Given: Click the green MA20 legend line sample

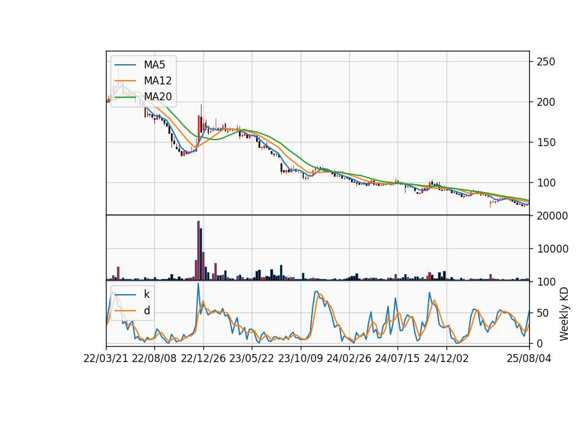Looking at the screenshot, I should pyautogui.click(x=125, y=97).
